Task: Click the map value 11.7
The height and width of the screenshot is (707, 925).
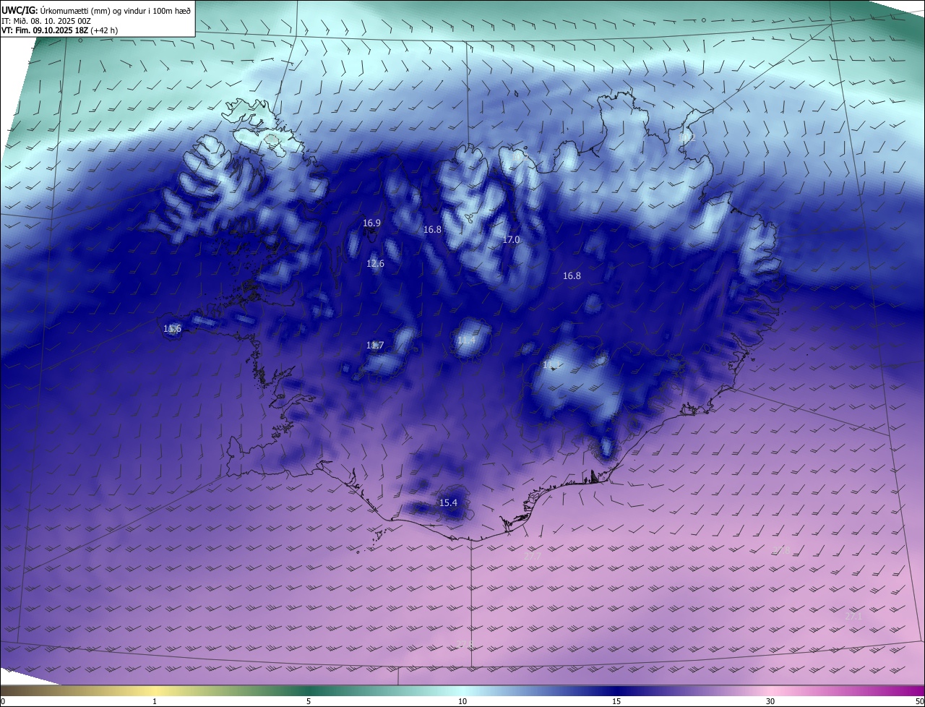Action: coord(374,346)
